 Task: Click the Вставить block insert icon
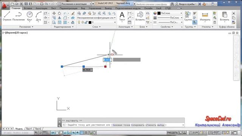coord(140,16)
